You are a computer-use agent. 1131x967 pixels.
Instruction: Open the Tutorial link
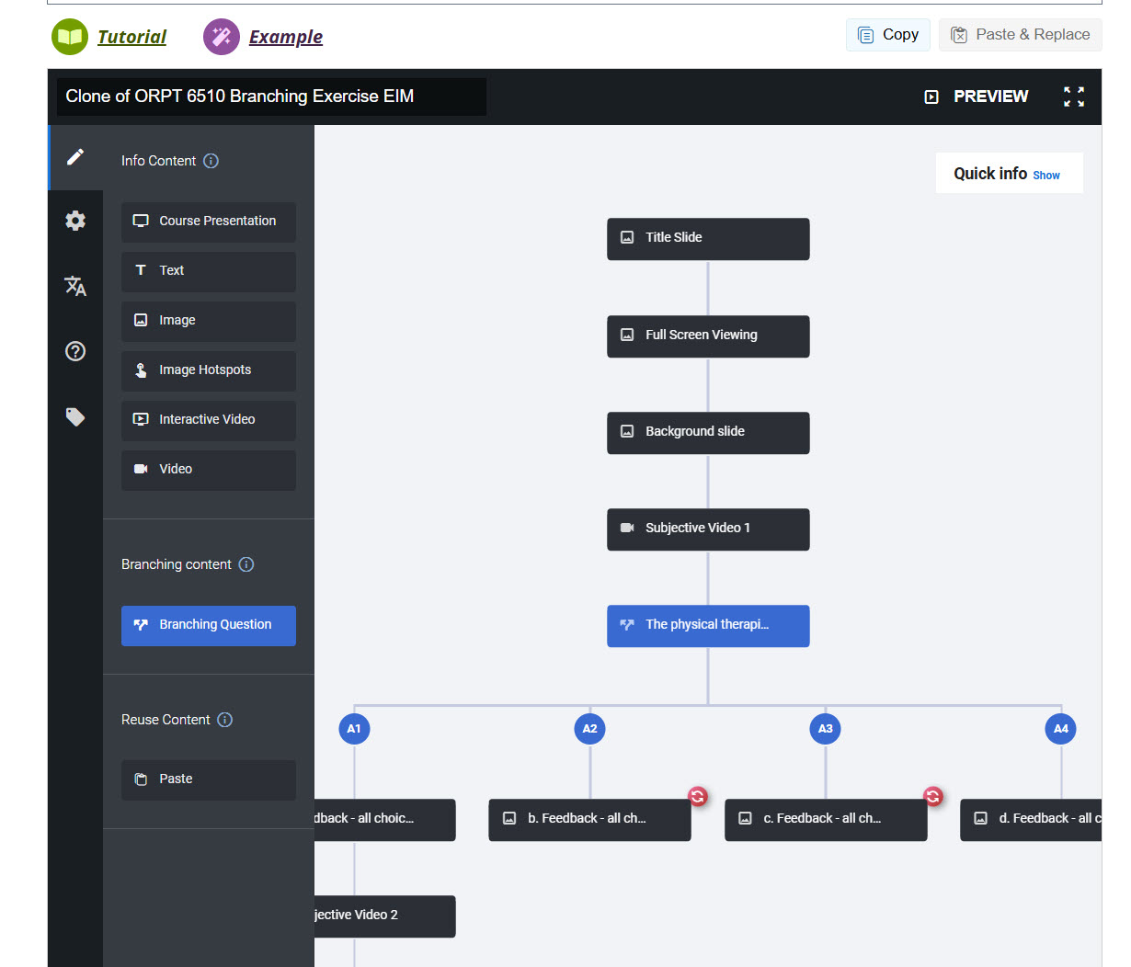pos(131,37)
